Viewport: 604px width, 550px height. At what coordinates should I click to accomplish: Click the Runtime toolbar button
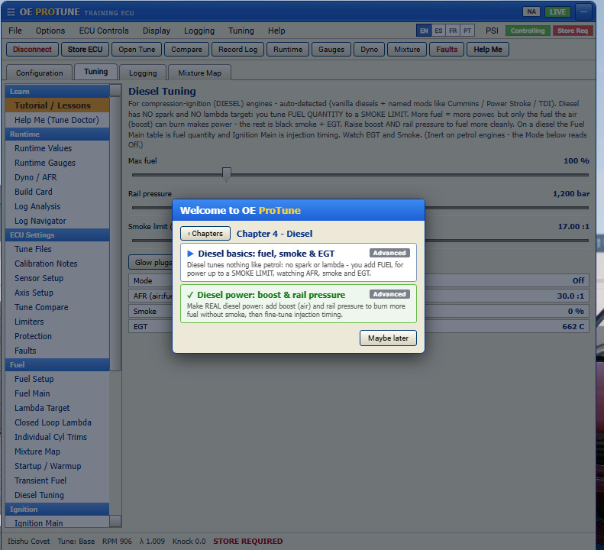(x=288, y=50)
